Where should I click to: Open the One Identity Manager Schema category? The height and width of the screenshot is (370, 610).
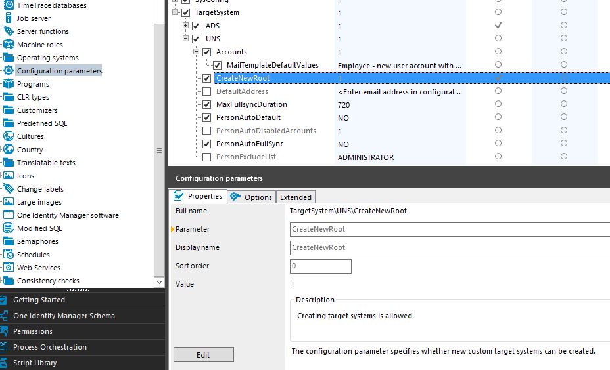point(82,316)
